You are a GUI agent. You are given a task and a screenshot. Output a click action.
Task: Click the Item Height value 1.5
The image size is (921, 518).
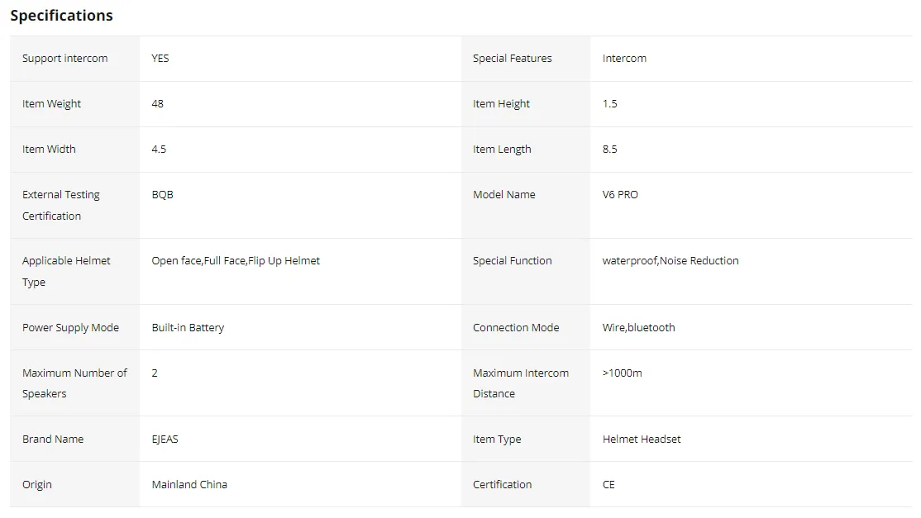[609, 104]
